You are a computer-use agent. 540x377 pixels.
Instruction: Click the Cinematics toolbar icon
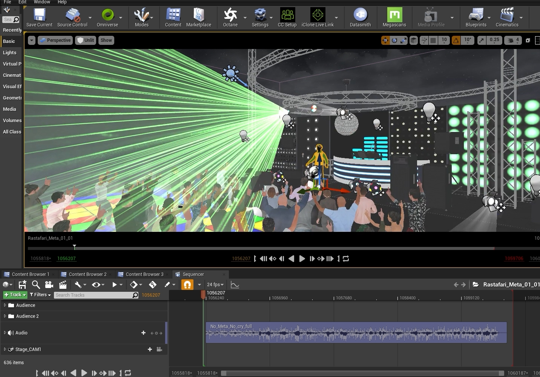[x=507, y=17]
